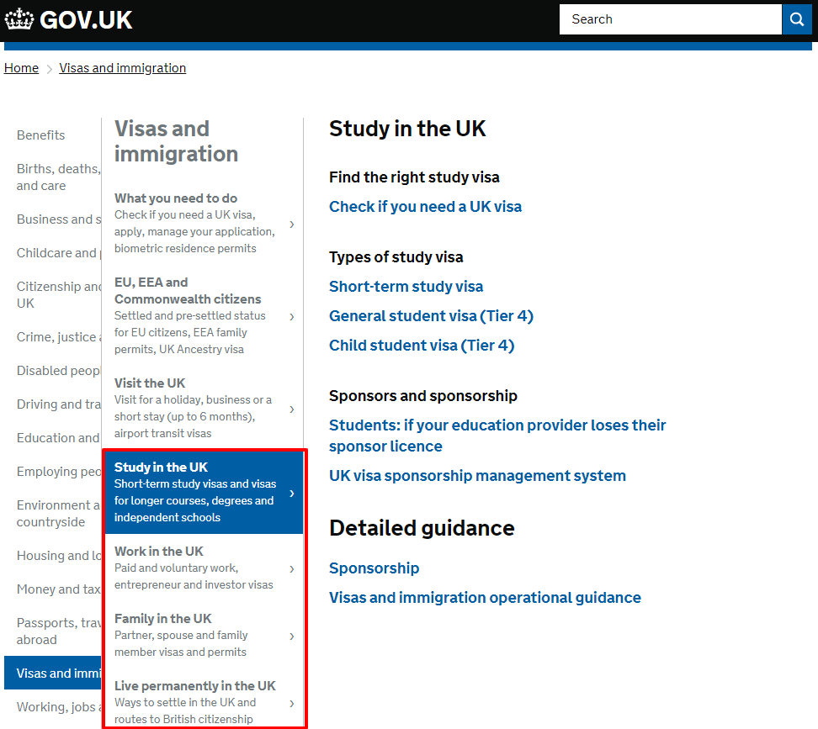Open Sponsorship detailed guidance link
Screen dimensions: 818x729
[x=374, y=568]
